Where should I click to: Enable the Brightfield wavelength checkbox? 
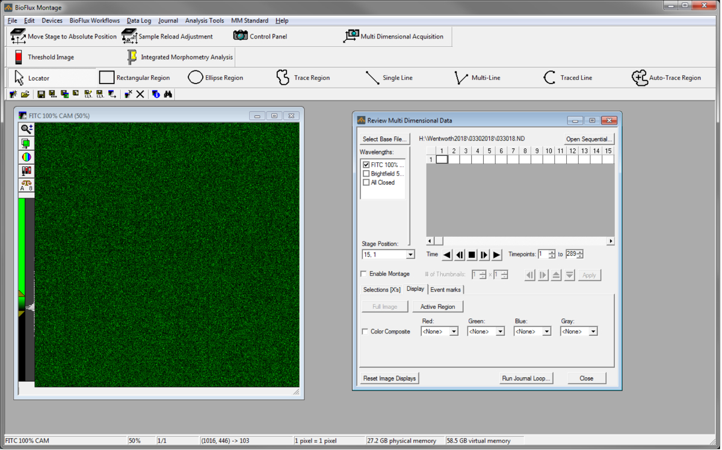pos(366,174)
